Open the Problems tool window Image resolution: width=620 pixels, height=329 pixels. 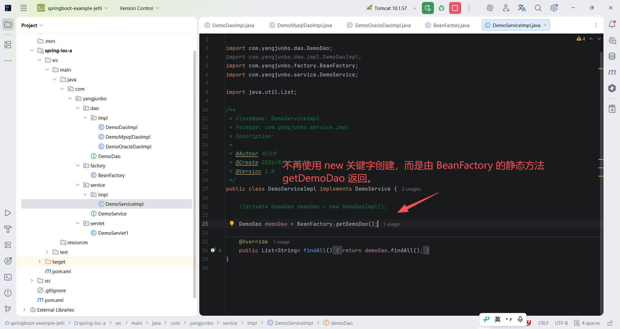(8, 293)
